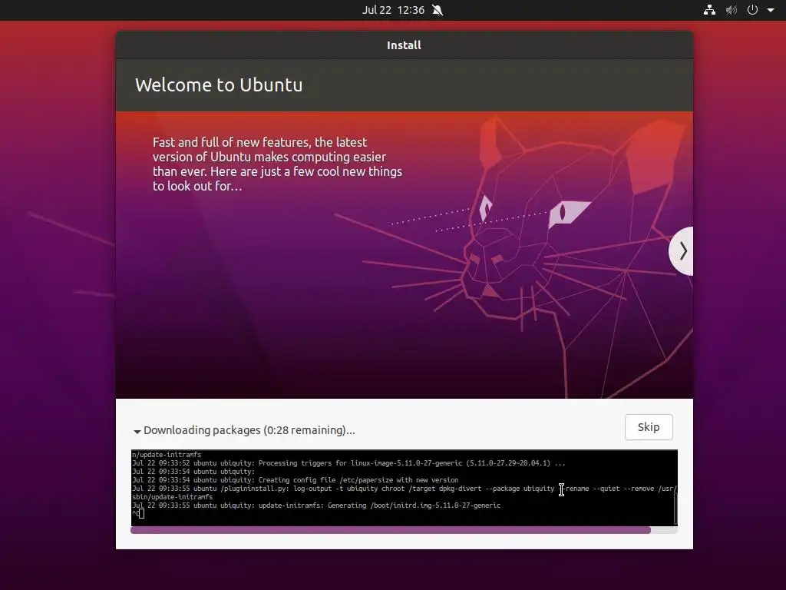Click the log line 'Generating /boot/initrd.img-5.11.0-27-generic'
Image resolution: width=786 pixels, height=590 pixels.
point(316,505)
